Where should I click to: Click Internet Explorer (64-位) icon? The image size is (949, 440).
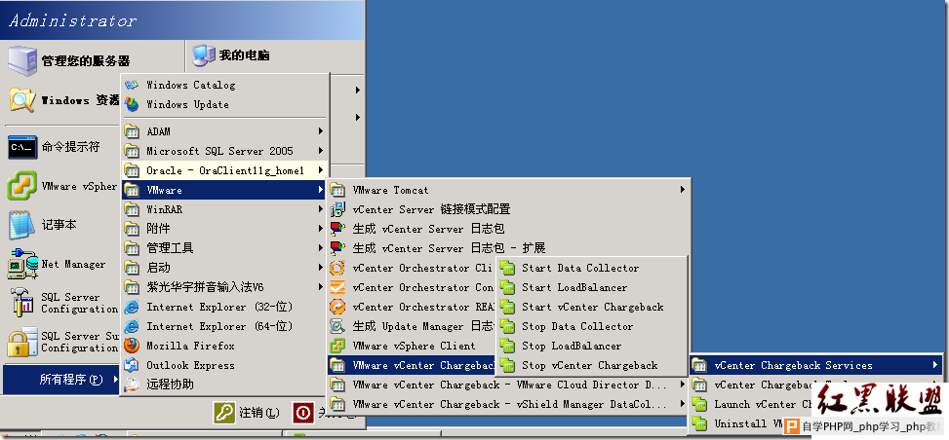point(132,326)
